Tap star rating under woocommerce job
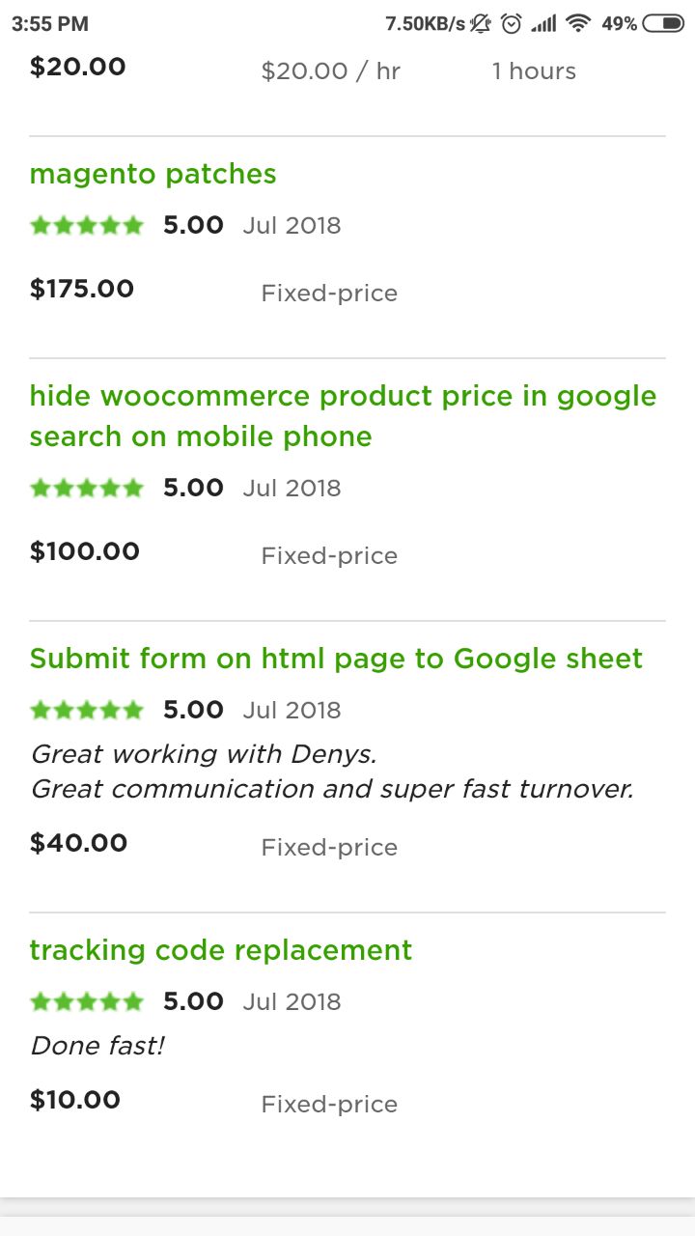Viewport: 695px width, 1236px height. coord(87,489)
